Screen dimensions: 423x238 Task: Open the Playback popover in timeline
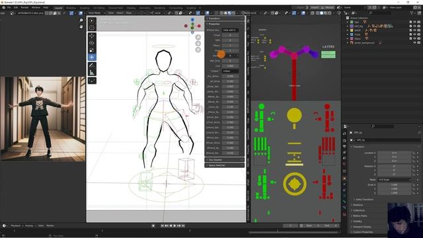tap(17, 225)
